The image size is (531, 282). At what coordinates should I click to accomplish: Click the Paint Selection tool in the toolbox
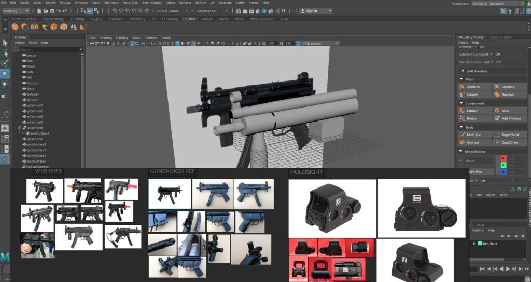coord(5,63)
